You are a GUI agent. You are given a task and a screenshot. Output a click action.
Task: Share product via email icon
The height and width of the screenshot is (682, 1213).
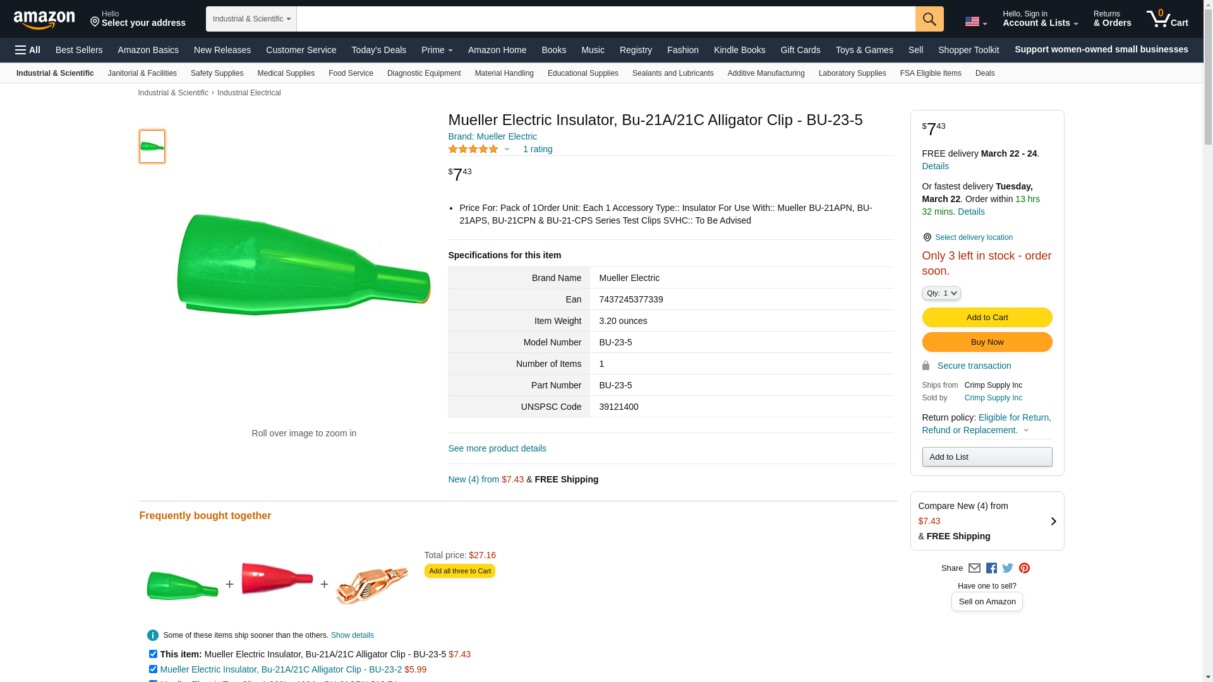click(974, 568)
